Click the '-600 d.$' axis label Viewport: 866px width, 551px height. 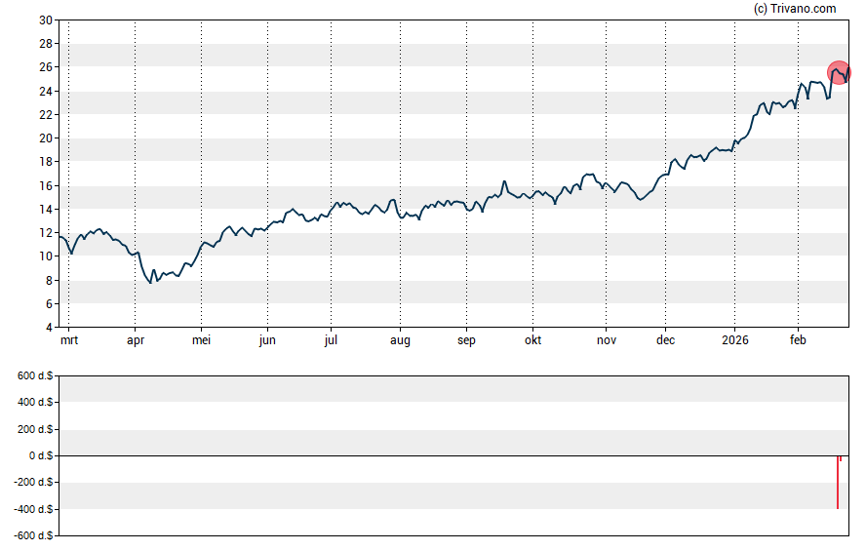(x=34, y=535)
